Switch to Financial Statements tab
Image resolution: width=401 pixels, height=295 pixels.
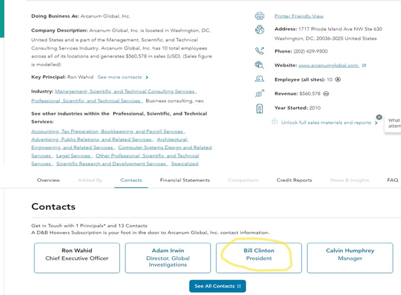(185, 180)
